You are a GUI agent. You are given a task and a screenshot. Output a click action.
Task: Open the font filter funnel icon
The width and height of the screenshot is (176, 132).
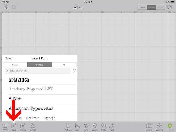click(x=74, y=71)
